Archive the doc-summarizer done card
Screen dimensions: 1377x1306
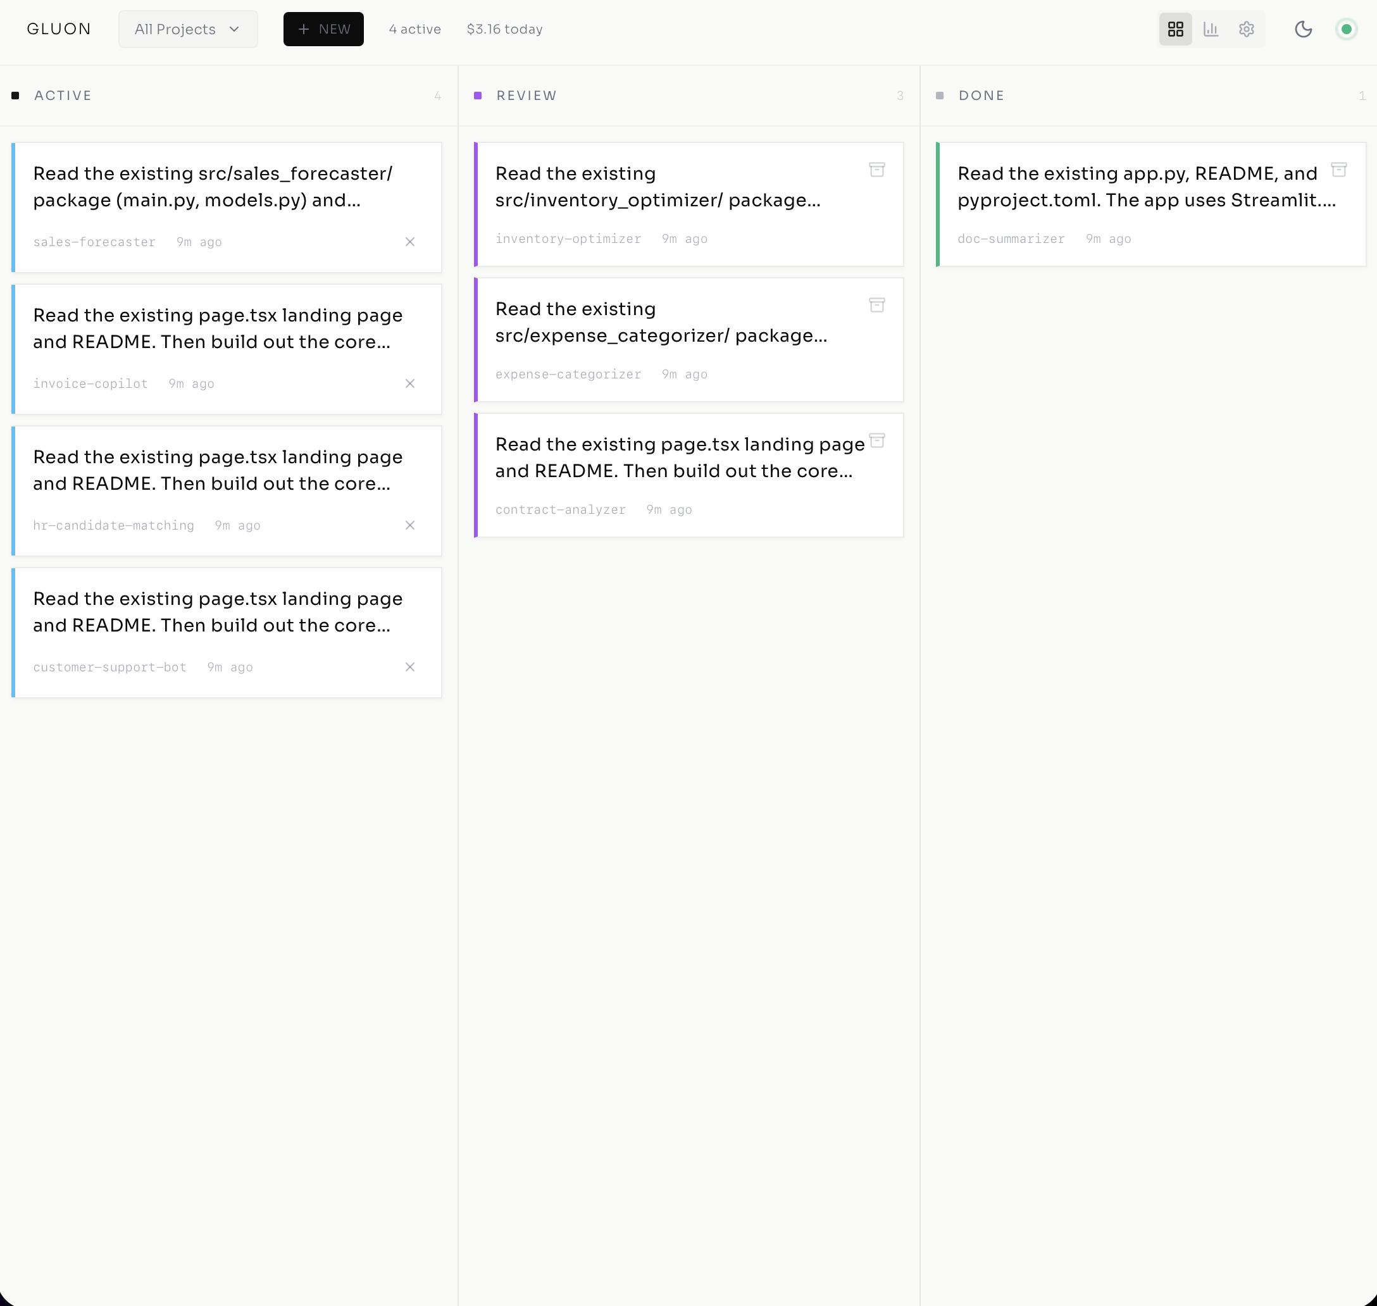1338,169
